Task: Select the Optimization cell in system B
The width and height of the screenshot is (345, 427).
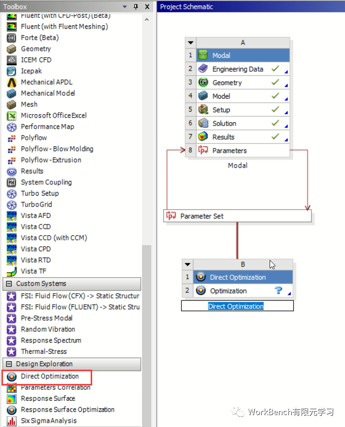Action: tap(243, 291)
